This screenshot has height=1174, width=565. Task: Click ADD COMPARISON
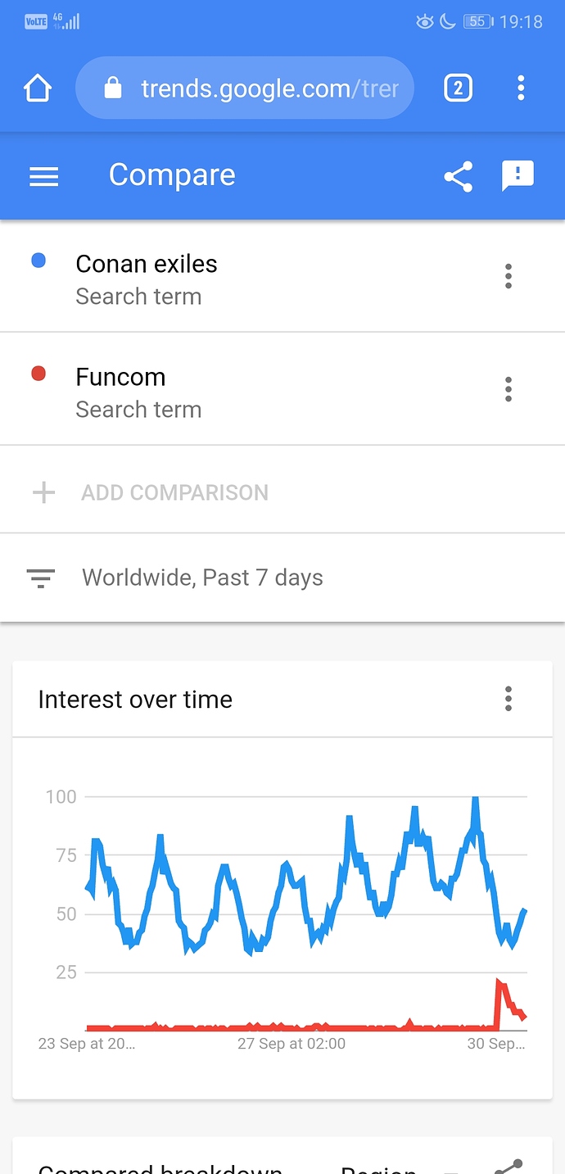tap(174, 492)
